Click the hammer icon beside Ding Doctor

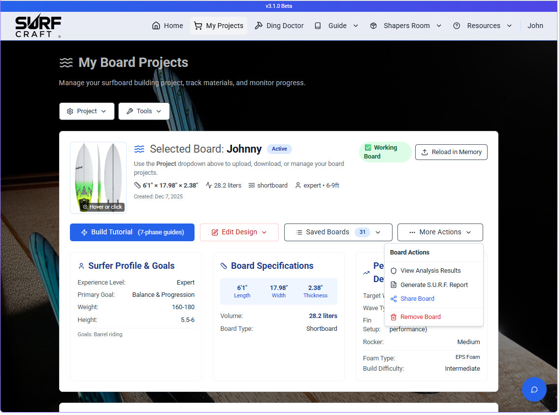pos(259,26)
